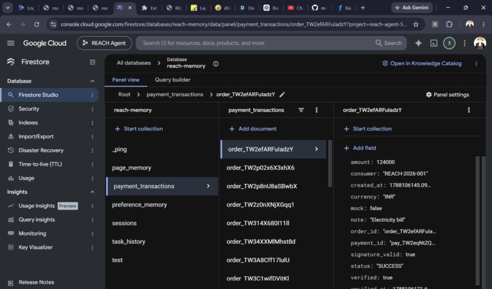Expand payment_transactions collection chevron
The image size is (492, 289).
208,186
